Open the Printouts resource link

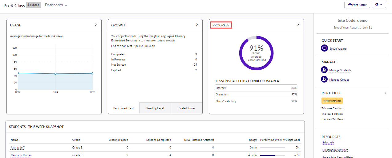tap(328, 142)
